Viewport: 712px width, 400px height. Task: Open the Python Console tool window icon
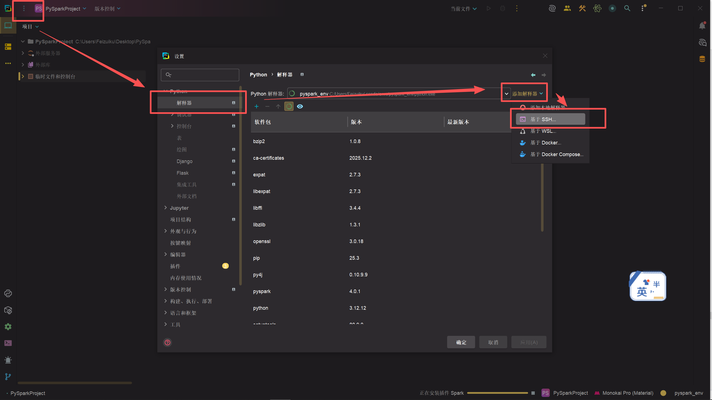pos(8,293)
